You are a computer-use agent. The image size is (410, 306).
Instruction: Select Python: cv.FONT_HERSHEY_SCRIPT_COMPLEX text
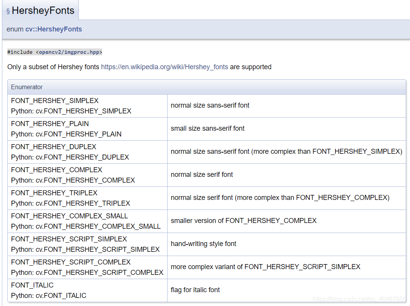coord(87,273)
